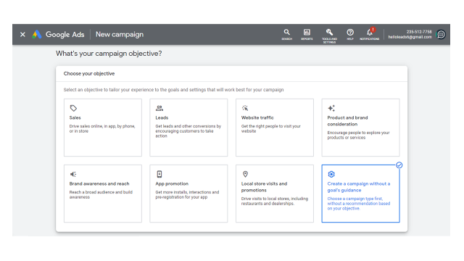Click the Leads people icon
Screen dimensions: 464x261
159,108
